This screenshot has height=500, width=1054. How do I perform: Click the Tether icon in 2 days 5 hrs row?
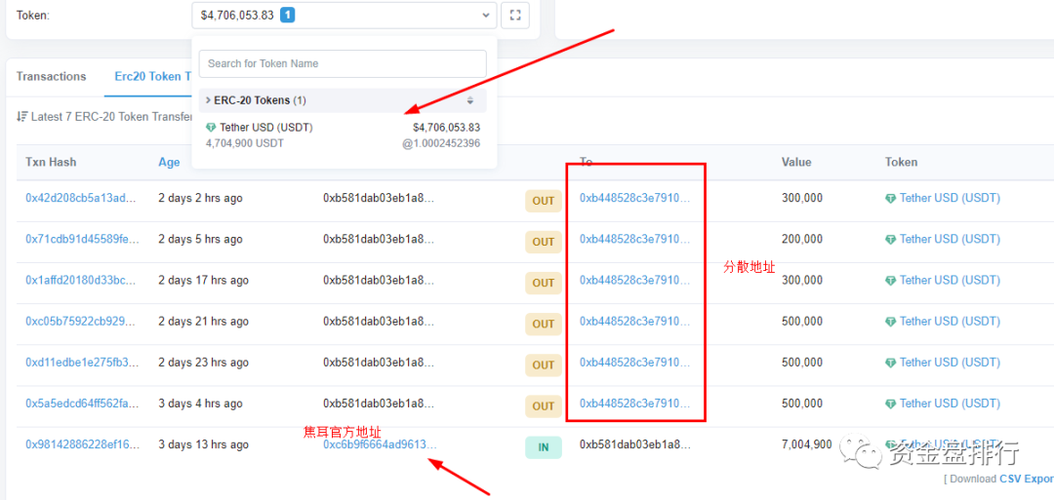[891, 240]
